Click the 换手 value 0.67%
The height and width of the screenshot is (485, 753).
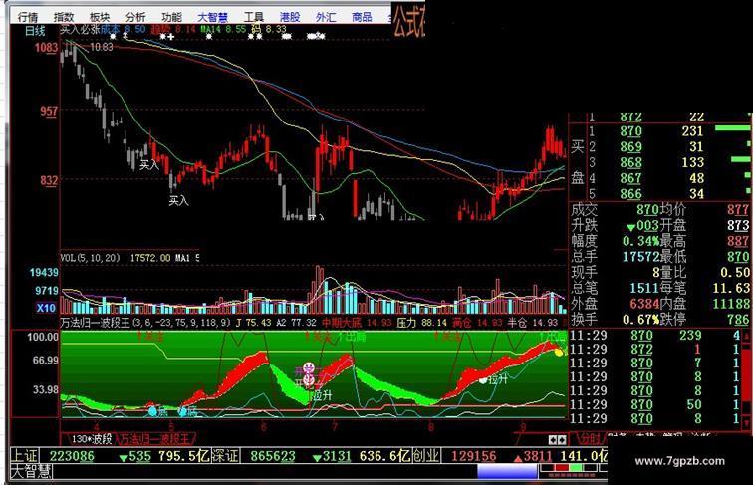(x=641, y=319)
